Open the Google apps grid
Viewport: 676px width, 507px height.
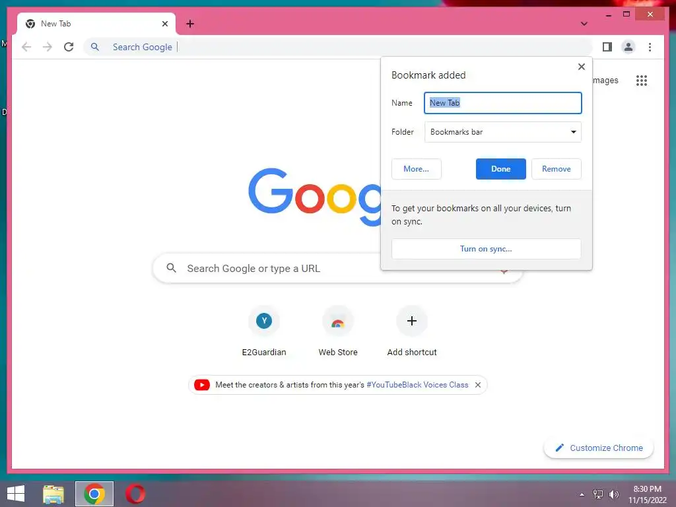tap(642, 80)
